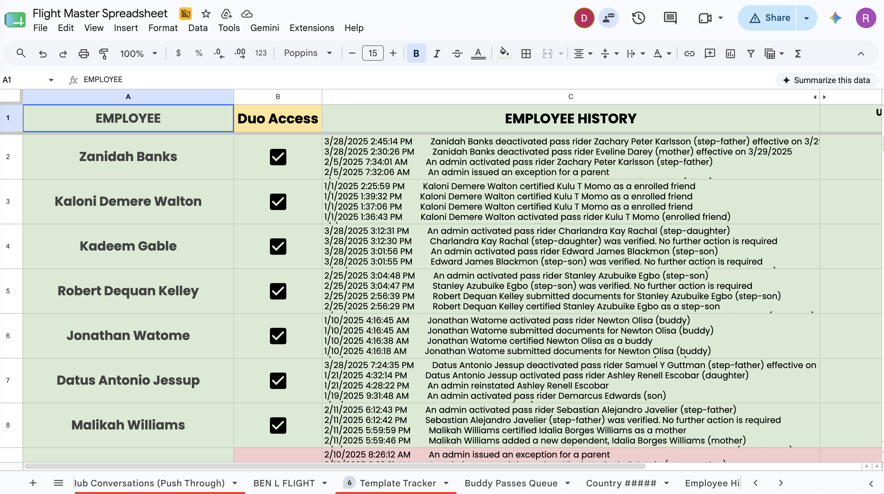The image size is (884, 494).
Task: Insert a link
Action: point(689,53)
